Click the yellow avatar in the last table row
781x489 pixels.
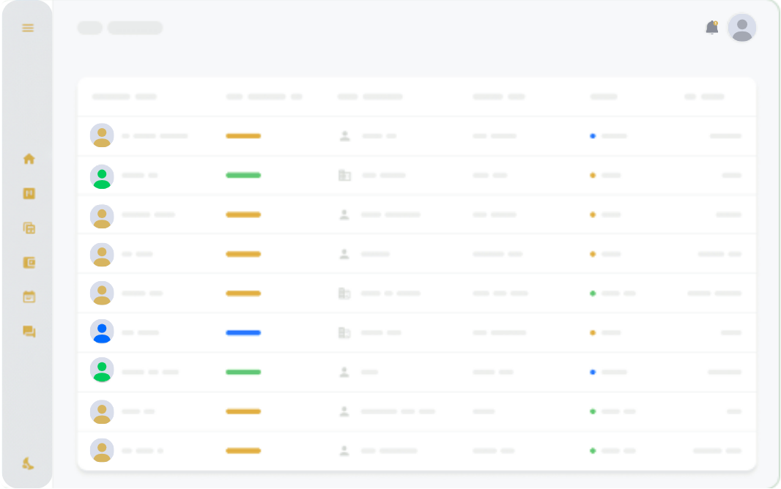(x=102, y=451)
